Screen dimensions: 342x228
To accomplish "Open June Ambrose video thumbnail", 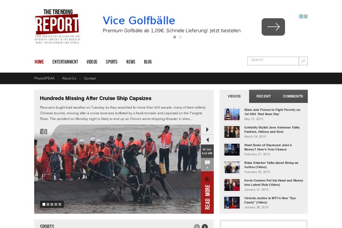I will [232, 132].
